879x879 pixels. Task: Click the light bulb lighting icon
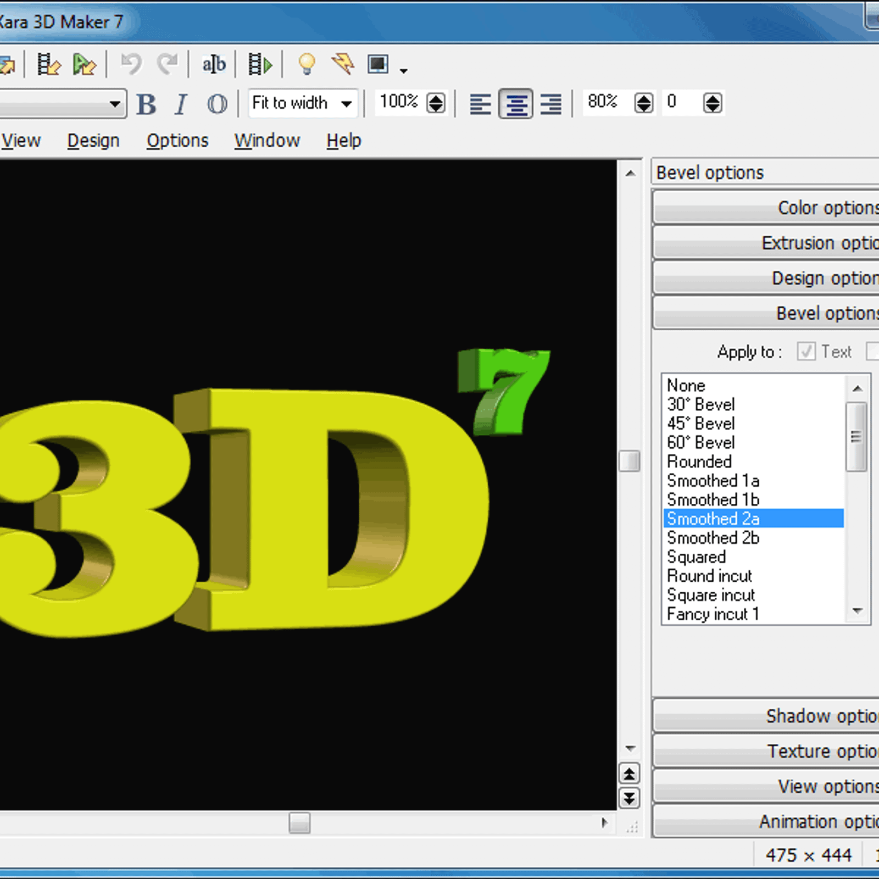coord(307,64)
